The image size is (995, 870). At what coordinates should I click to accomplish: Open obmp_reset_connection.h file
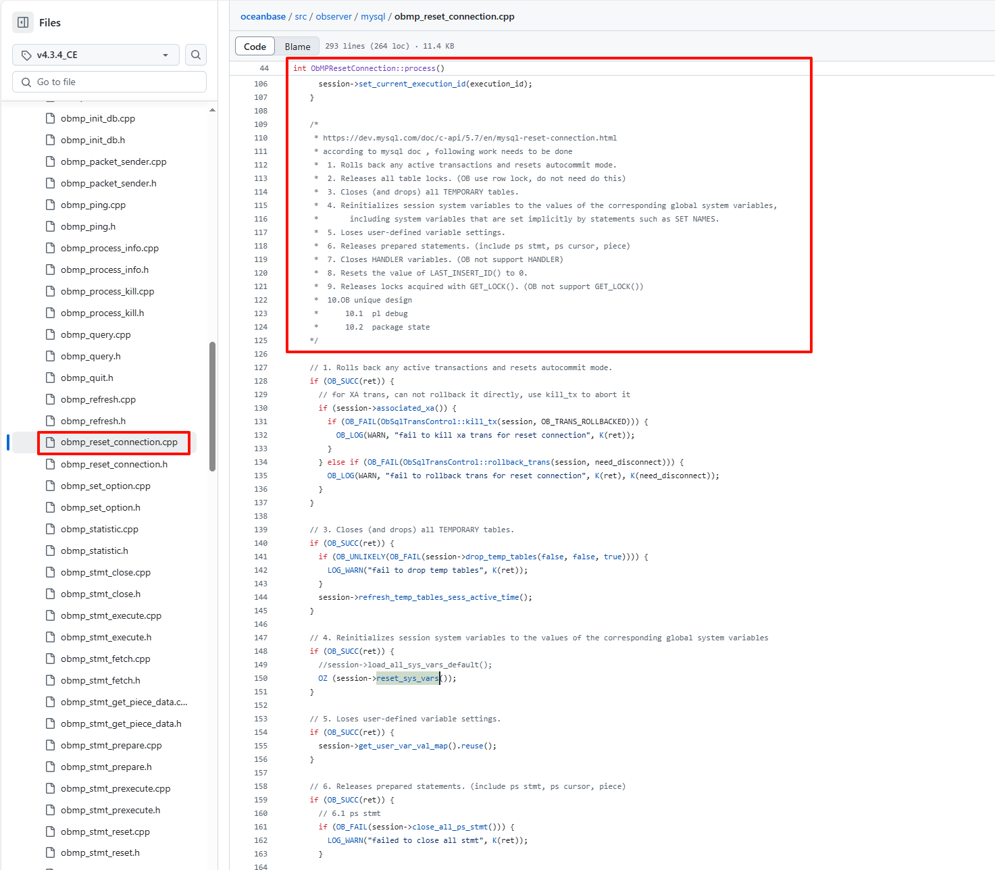pyautogui.click(x=114, y=464)
